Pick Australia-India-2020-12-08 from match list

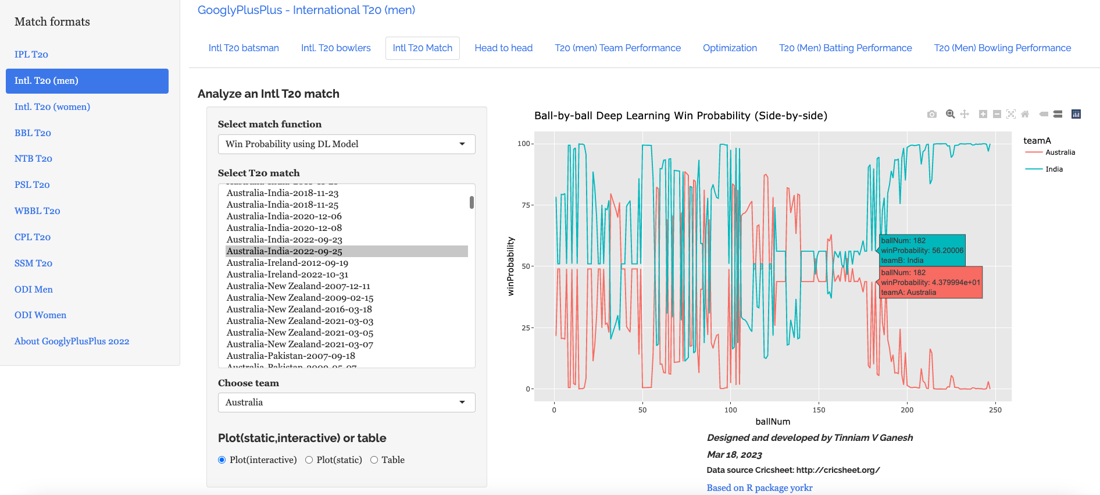pyautogui.click(x=284, y=228)
